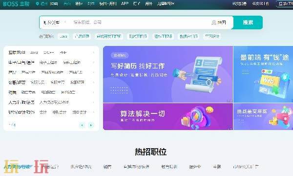
Task: Open the 海外 item in top navigation
Action: click(x=148, y=3)
